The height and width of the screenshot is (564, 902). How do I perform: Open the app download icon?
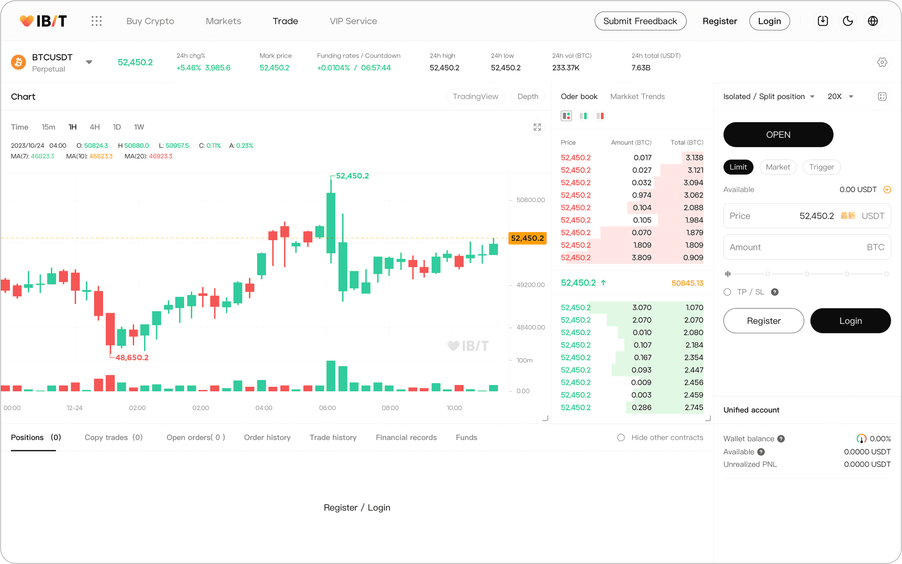tap(823, 21)
